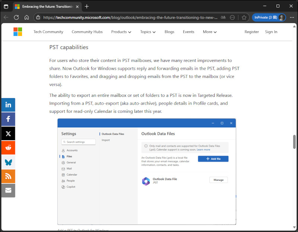
Task: Maximize the browser window
Action: pos(278,6)
